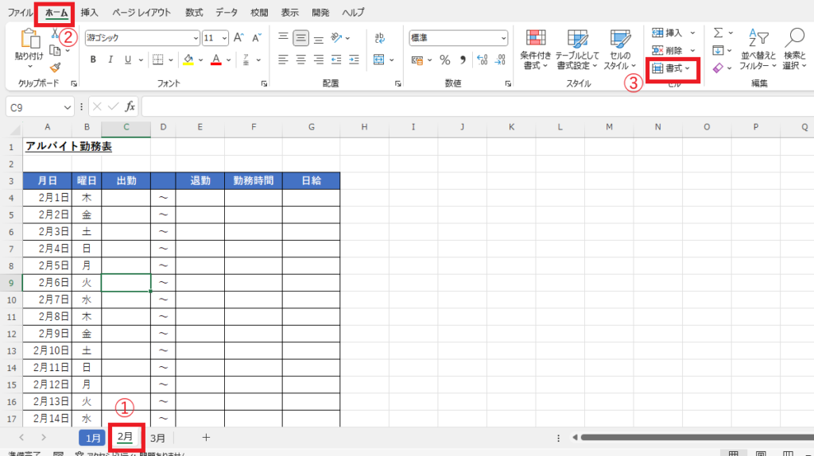Switch to the 表示 ribbon tab

coord(289,13)
